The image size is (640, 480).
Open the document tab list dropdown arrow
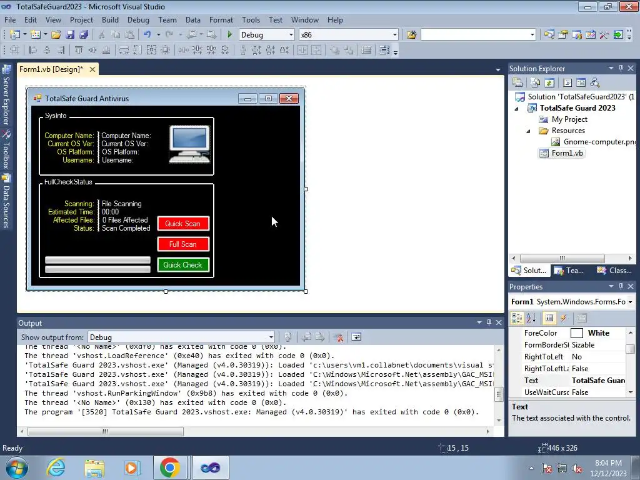pyautogui.click(x=498, y=70)
